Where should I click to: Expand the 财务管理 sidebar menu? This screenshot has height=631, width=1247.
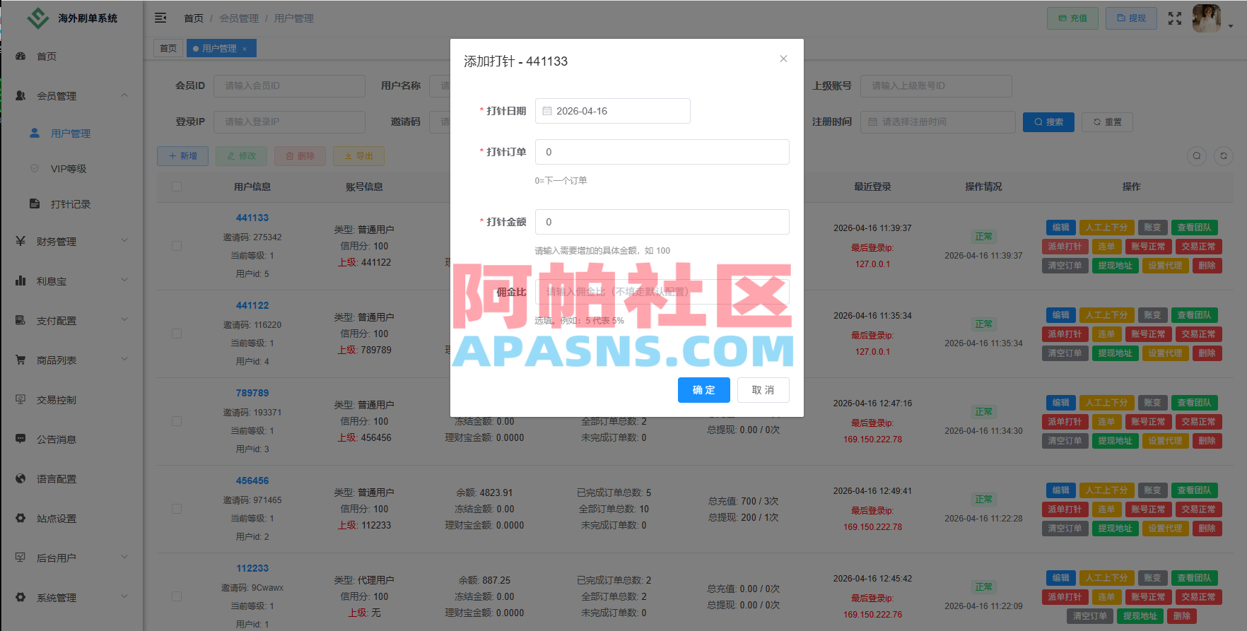pyautogui.click(x=124, y=241)
